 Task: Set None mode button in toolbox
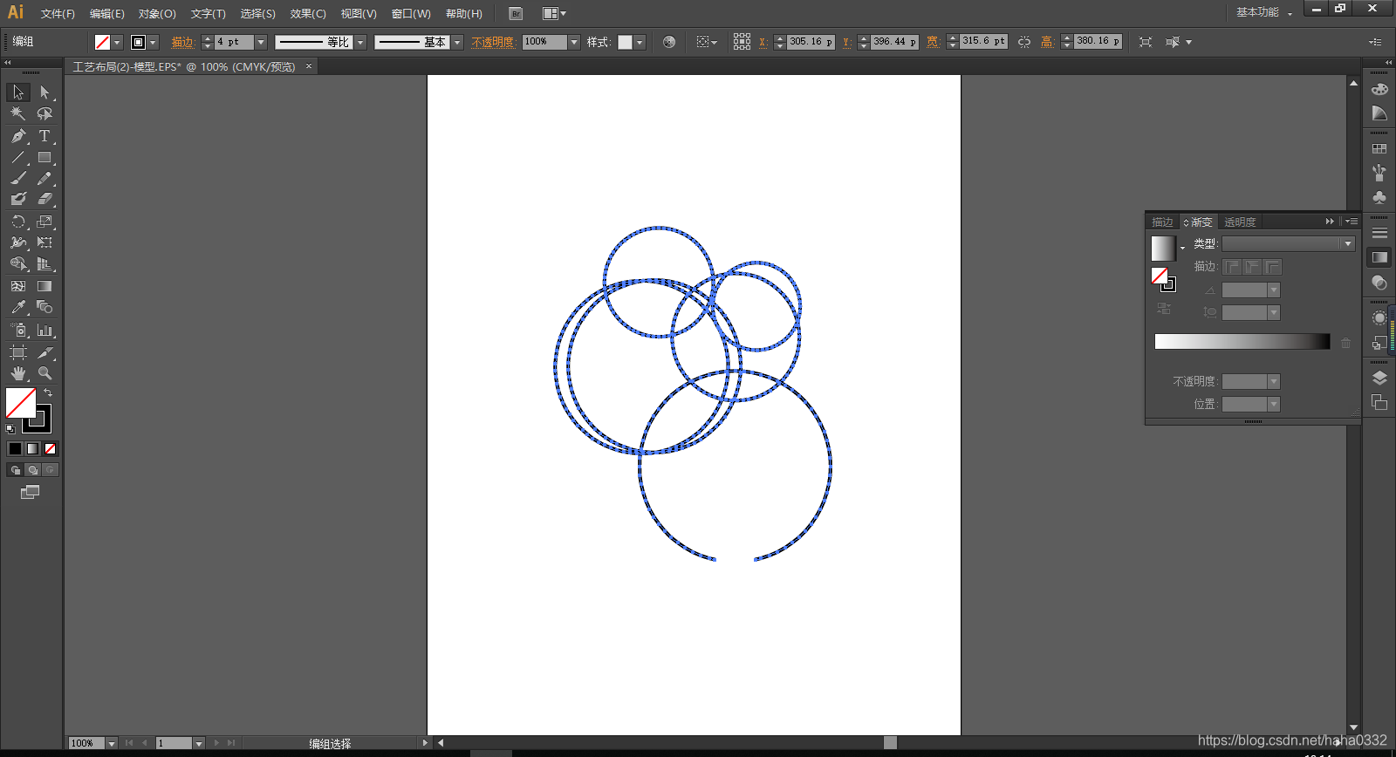pos(50,448)
